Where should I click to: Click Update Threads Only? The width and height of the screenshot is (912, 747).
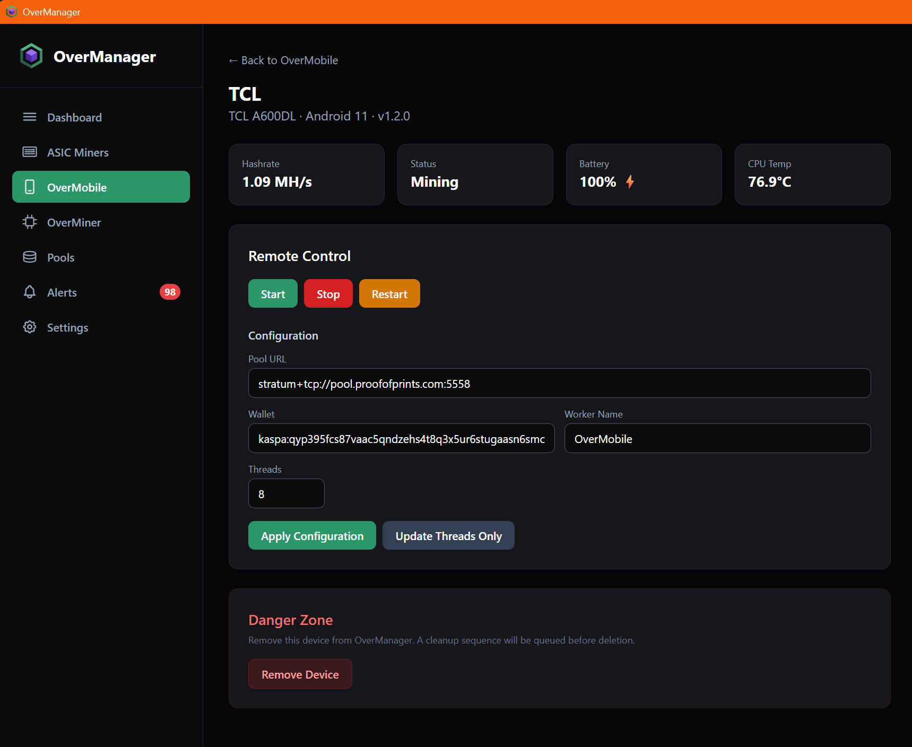click(448, 535)
